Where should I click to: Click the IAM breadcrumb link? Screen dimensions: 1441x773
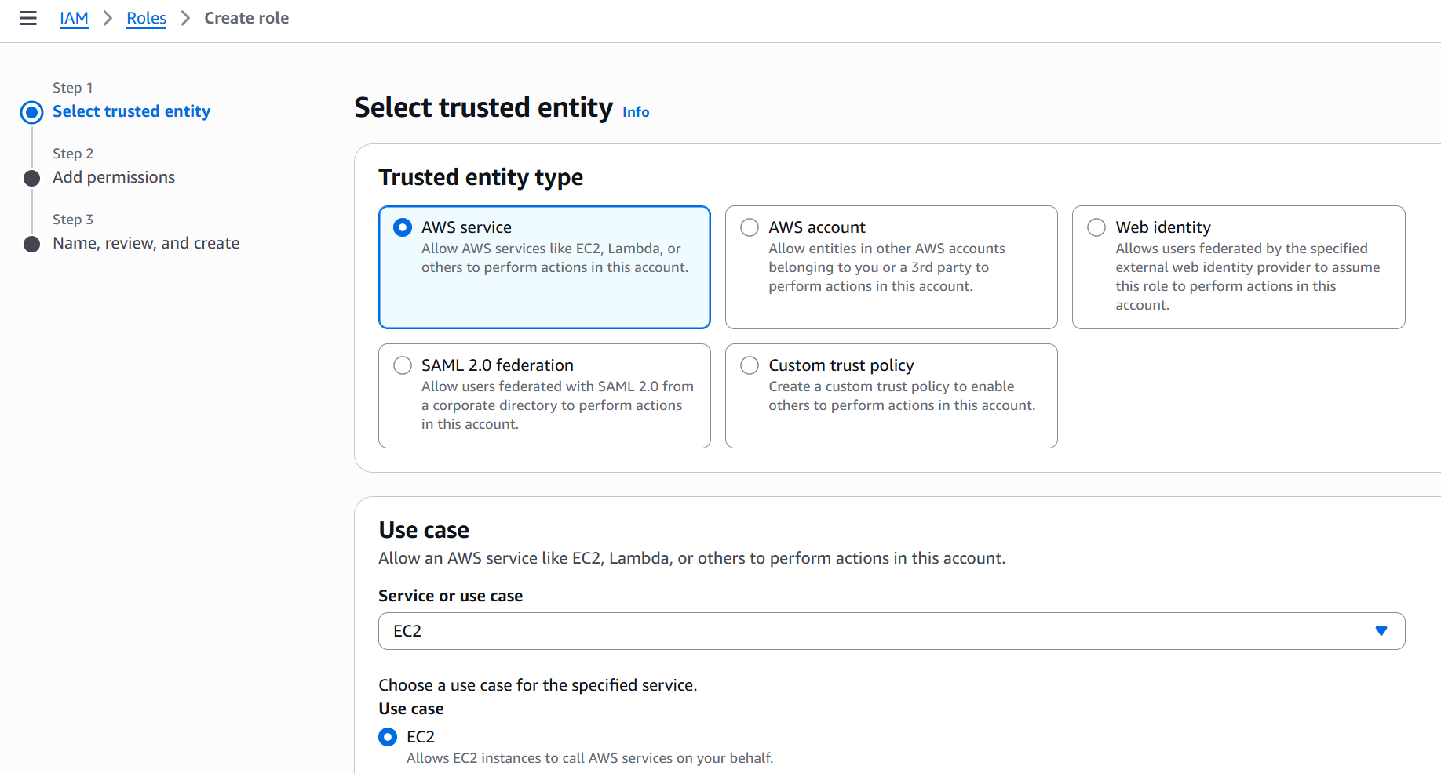click(74, 18)
